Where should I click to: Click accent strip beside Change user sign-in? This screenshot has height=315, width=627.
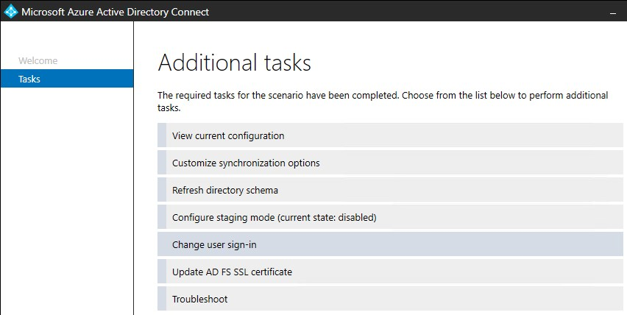tap(162, 244)
